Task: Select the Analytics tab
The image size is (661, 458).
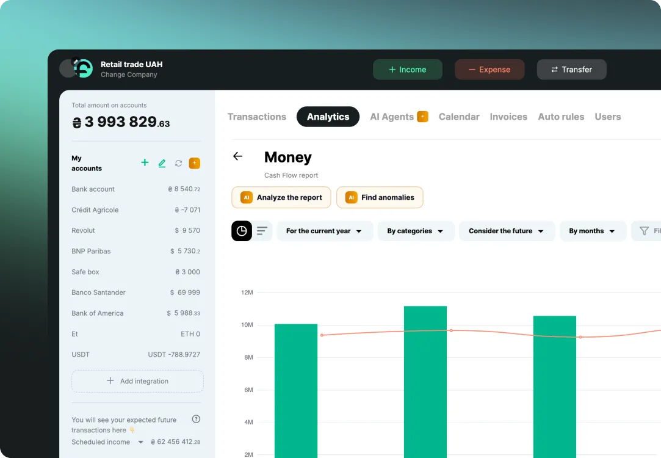Action: 328,117
